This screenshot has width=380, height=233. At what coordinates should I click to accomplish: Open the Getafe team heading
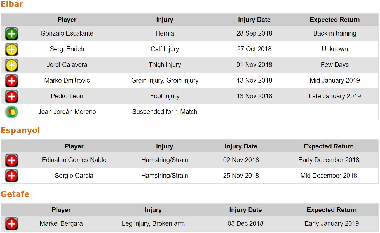pos(15,194)
